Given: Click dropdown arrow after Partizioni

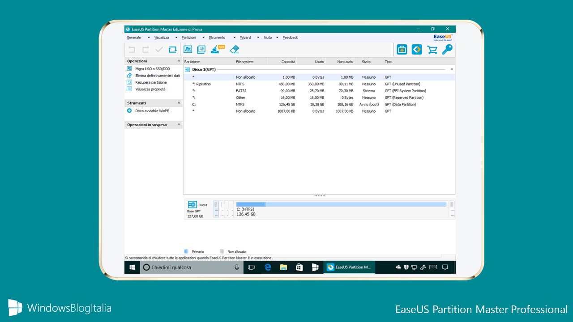Looking at the screenshot, I should coord(204,38).
